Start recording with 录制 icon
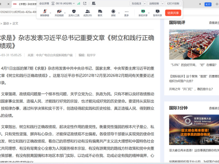Screen dimensions: 219x164 click(x=113, y=12)
